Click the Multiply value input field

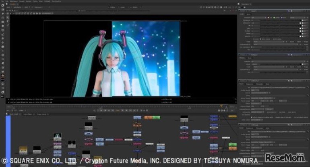pos(255,64)
